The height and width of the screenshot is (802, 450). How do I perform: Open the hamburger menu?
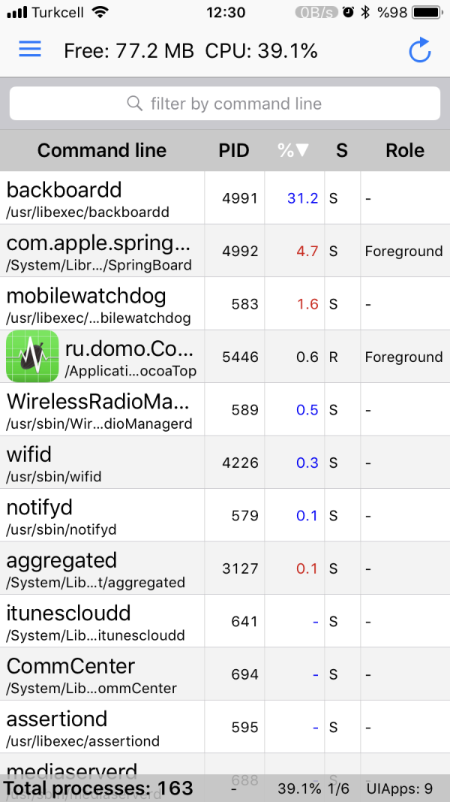pos(30,50)
